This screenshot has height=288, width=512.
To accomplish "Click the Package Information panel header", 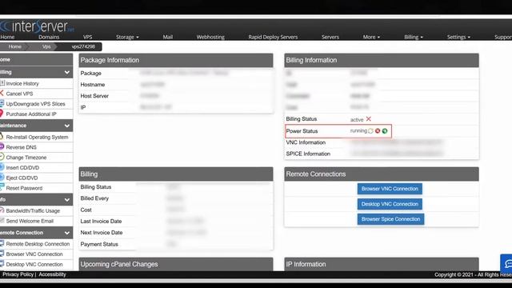I will point(176,61).
